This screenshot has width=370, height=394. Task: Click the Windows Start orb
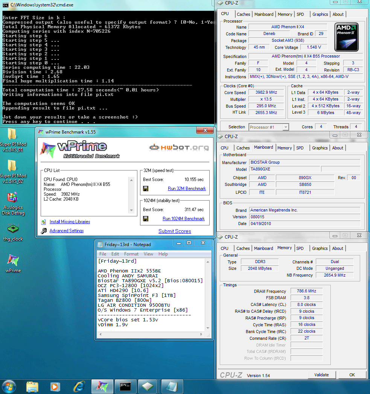(x=9, y=387)
